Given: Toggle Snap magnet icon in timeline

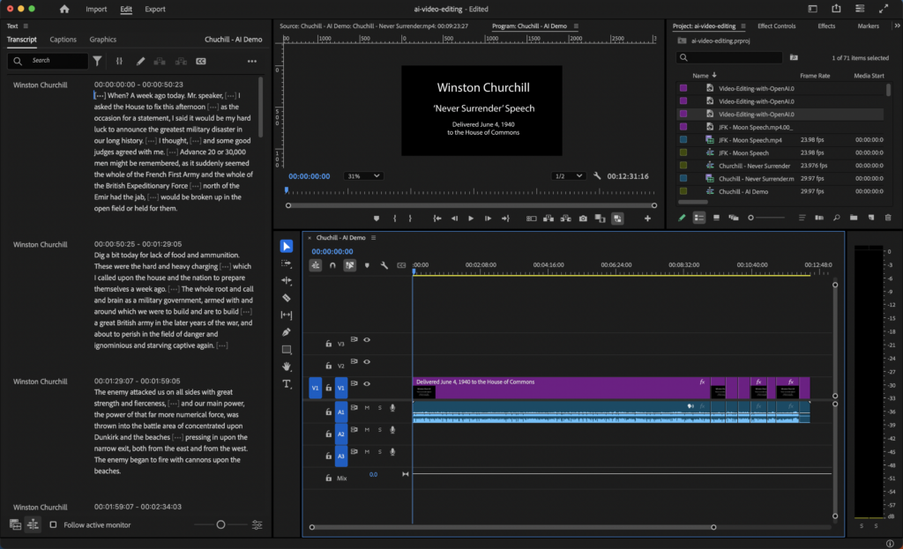Looking at the screenshot, I should tap(332, 265).
